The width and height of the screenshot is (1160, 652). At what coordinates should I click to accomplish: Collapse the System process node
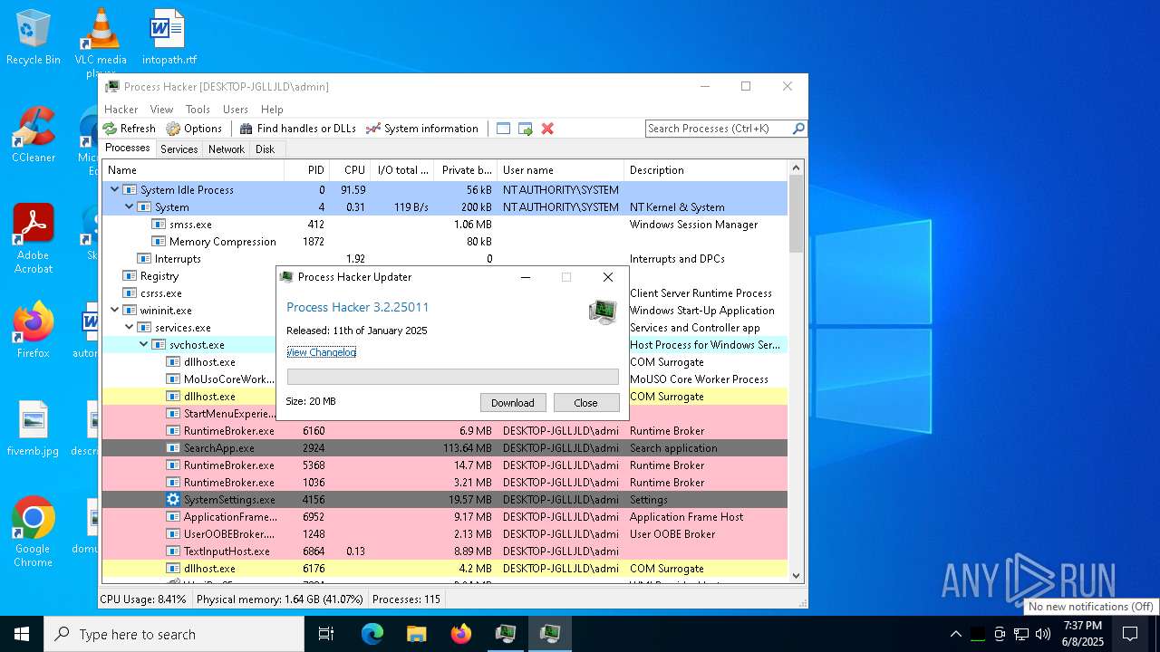point(129,207)
